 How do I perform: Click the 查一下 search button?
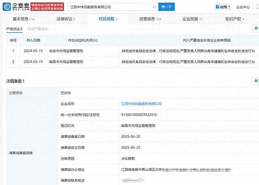[166, 7]
